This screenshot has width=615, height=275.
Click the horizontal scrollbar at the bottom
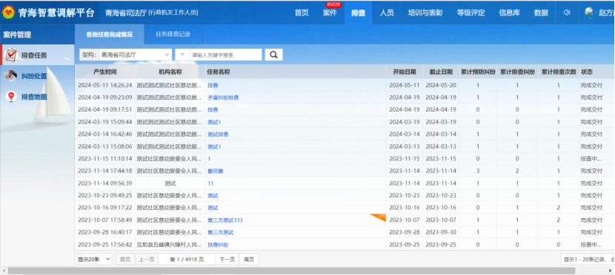coord(291,271)
